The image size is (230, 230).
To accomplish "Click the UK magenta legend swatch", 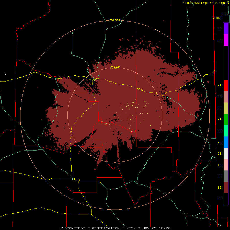I will pyautogui.click(x=226, y=40).
